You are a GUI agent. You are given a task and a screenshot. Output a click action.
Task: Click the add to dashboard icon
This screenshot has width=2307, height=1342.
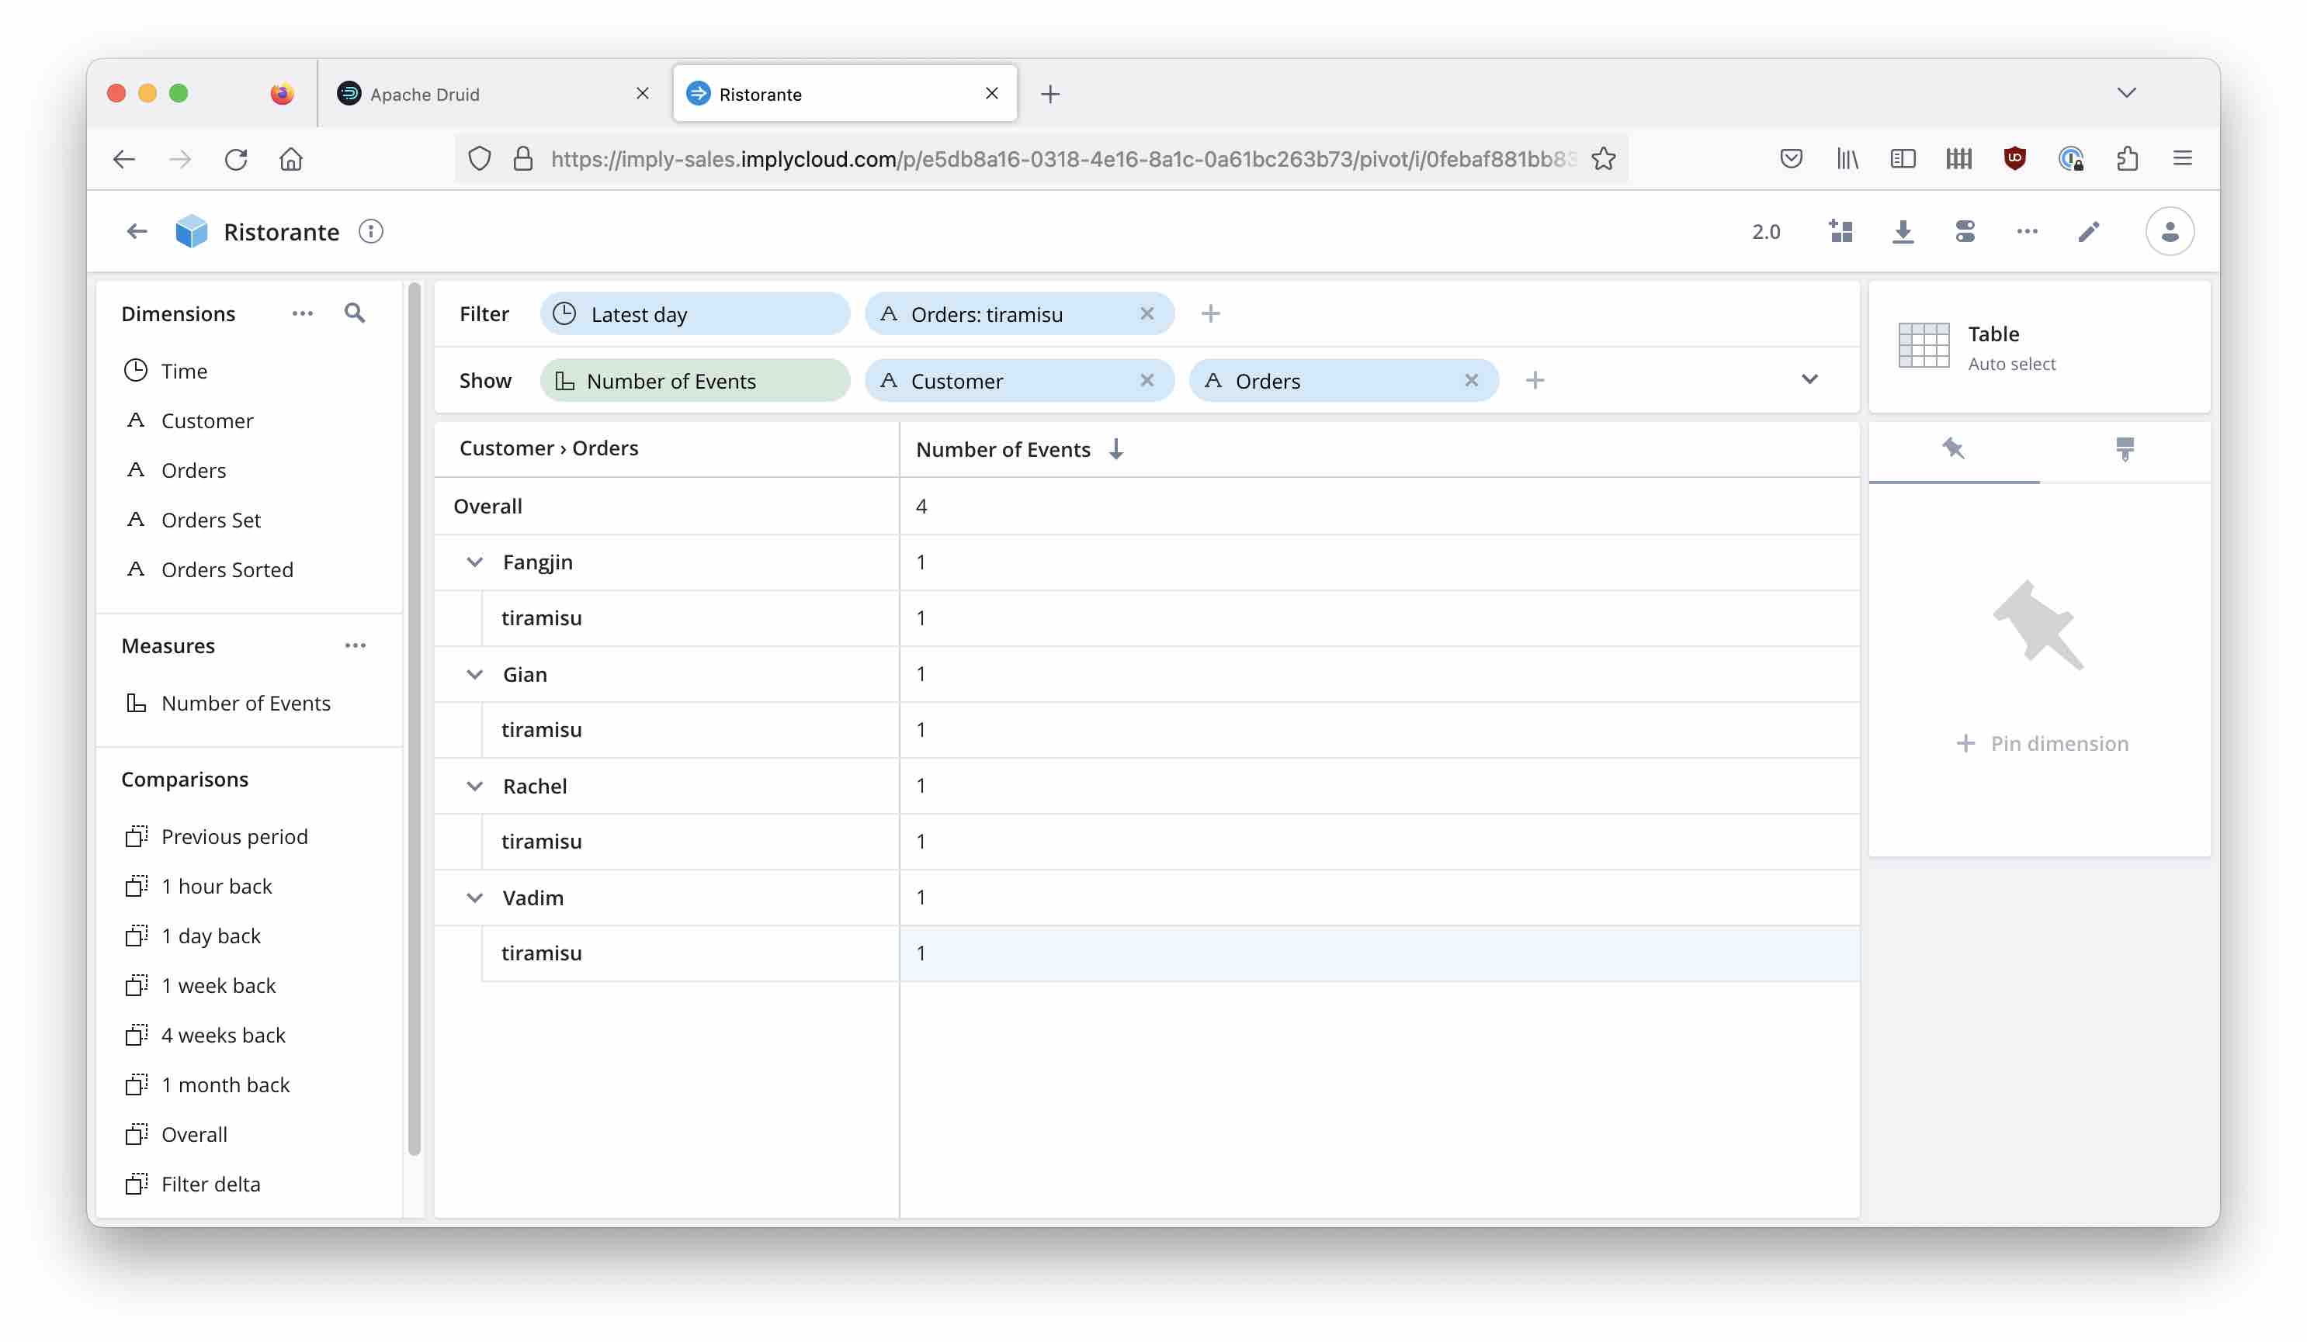[x=1840, y=231]
